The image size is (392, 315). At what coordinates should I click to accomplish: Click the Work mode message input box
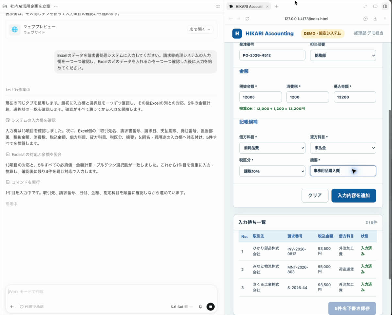(111, 291)
